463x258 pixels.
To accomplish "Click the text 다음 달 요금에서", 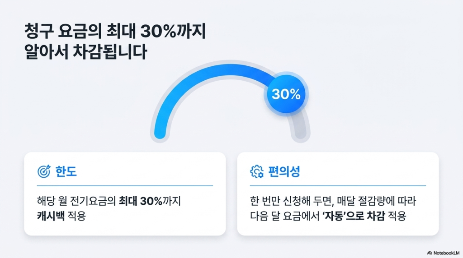I will [x=285, y=216].
